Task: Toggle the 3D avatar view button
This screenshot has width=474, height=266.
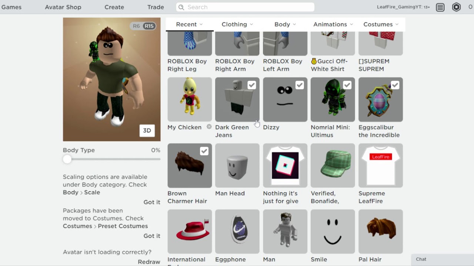Action: click(147, 130)
